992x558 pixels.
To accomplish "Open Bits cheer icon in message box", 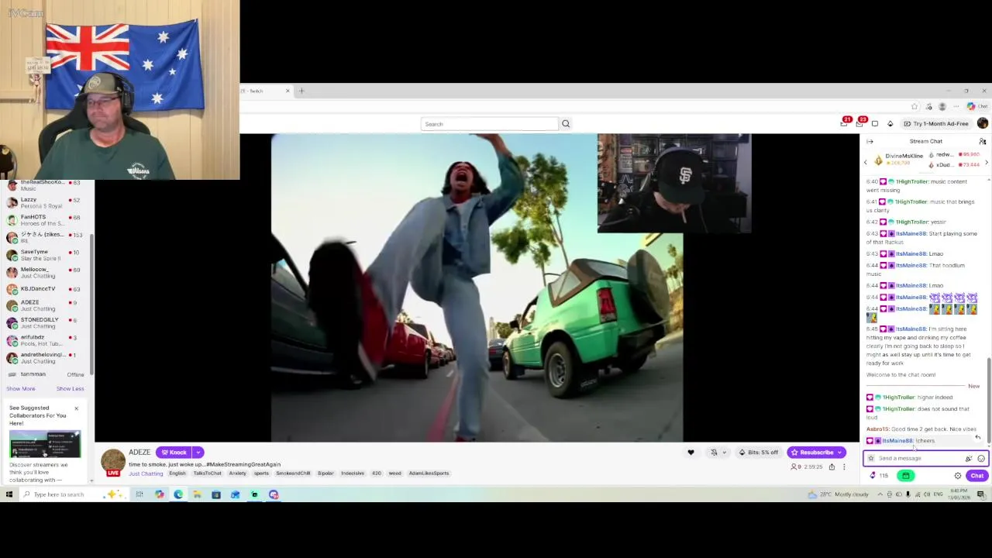I will 968,458.
